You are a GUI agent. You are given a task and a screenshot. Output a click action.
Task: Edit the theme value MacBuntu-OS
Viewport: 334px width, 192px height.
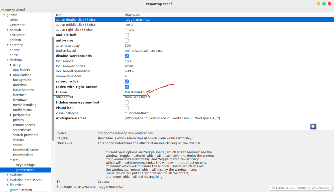[x=135, y=92]
